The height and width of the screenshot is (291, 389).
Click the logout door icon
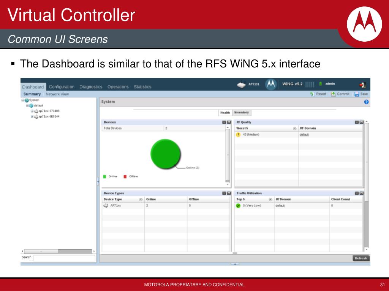click(362, 85)
